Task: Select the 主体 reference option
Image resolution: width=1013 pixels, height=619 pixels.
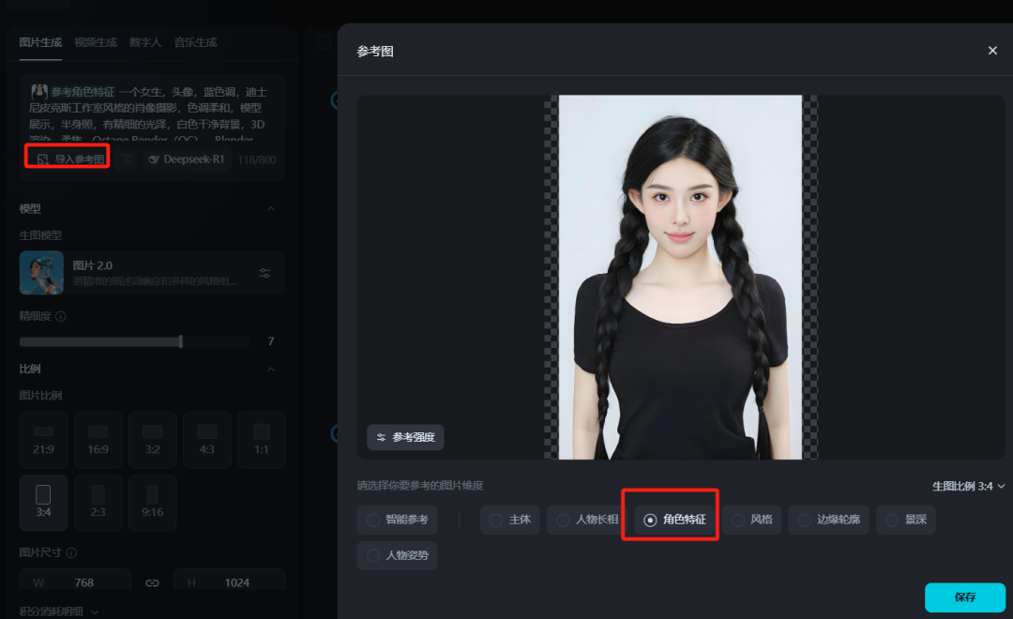Action: [510, 520]
